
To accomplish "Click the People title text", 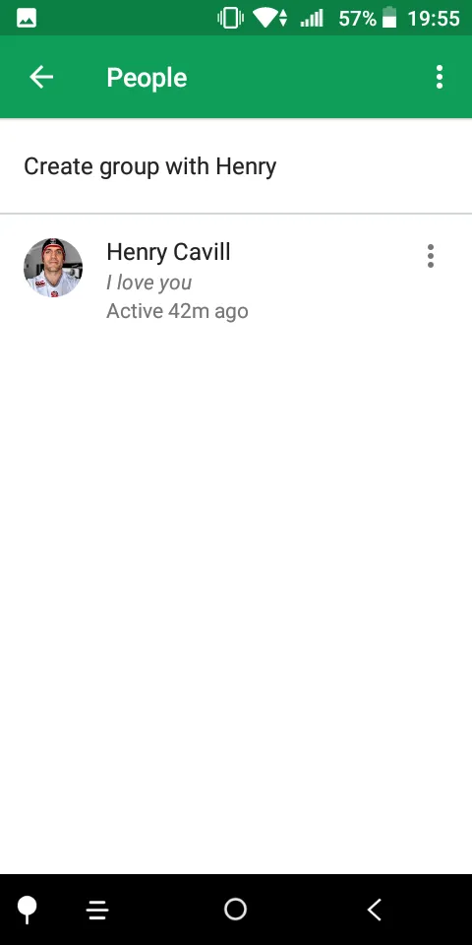I will (x=147, y=78).
